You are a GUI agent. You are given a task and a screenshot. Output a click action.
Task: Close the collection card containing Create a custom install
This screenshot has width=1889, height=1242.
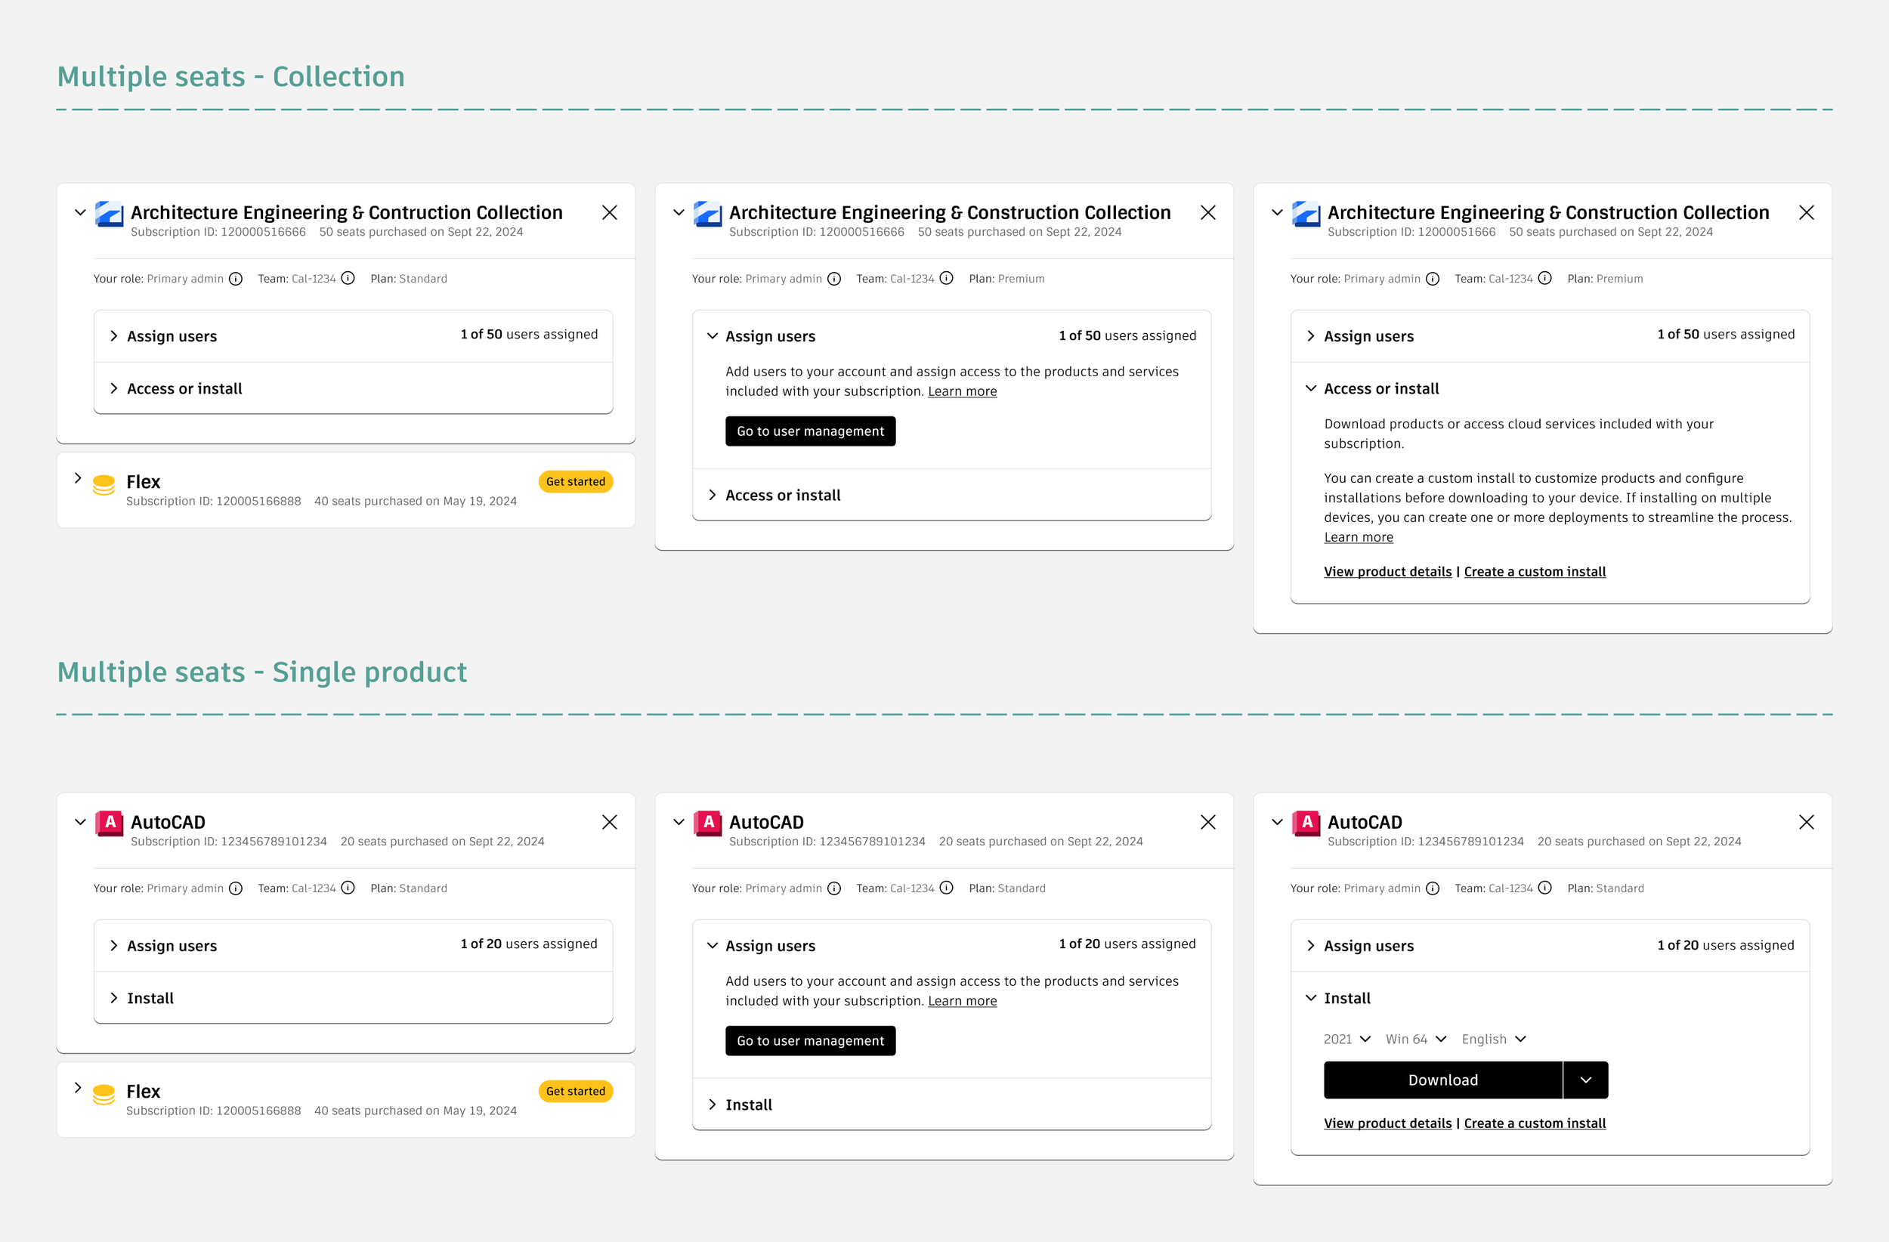(1807, 213)
